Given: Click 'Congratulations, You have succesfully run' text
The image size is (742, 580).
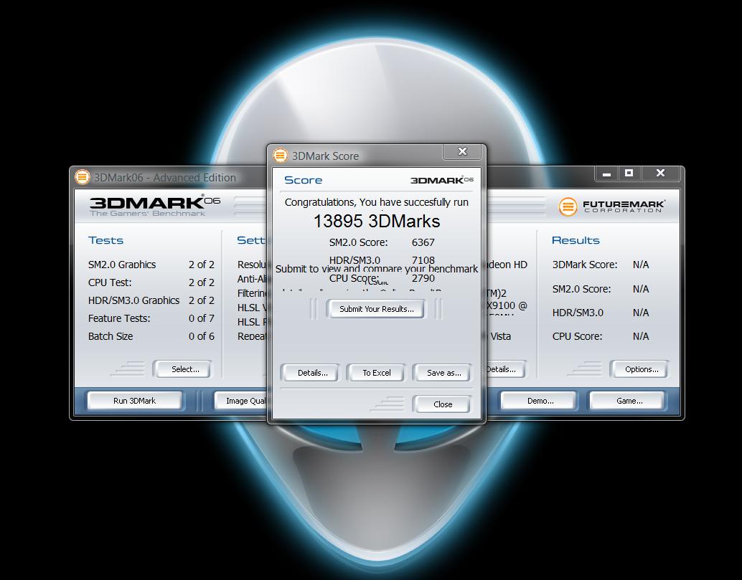Looking at the screenshot, I should point(377,202).
